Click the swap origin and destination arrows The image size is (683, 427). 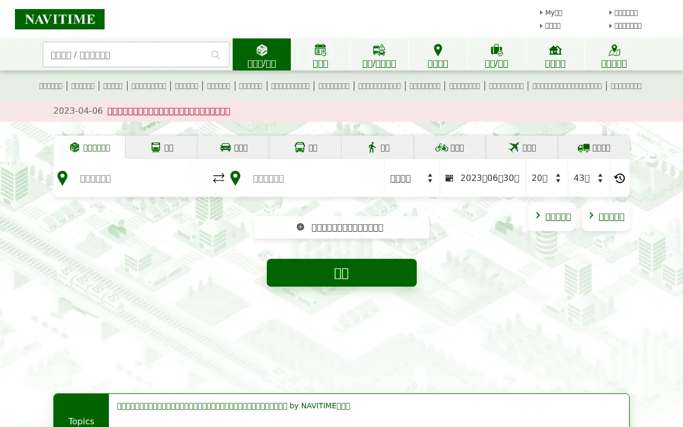(219, 178)
